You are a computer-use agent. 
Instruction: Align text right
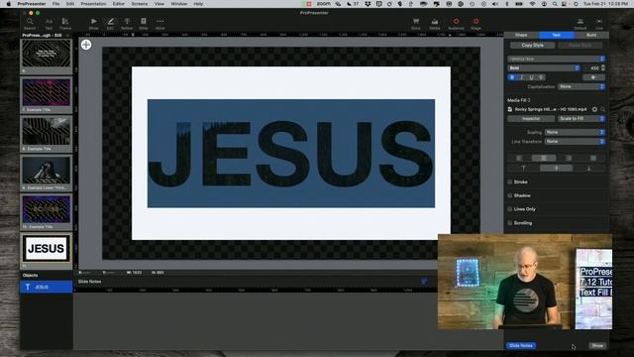click(x=569, y=158)
